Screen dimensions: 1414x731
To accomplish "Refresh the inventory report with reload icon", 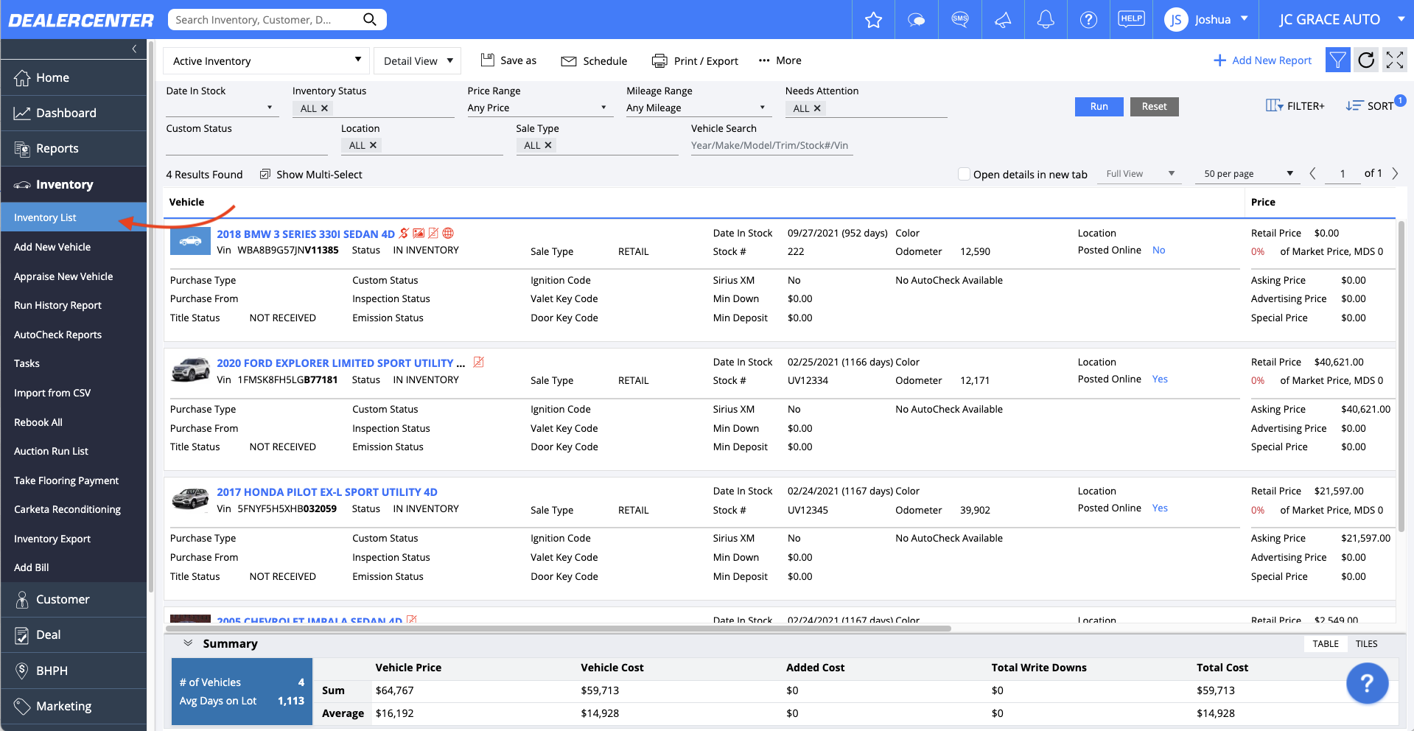I will click(x=1366, y=60).
